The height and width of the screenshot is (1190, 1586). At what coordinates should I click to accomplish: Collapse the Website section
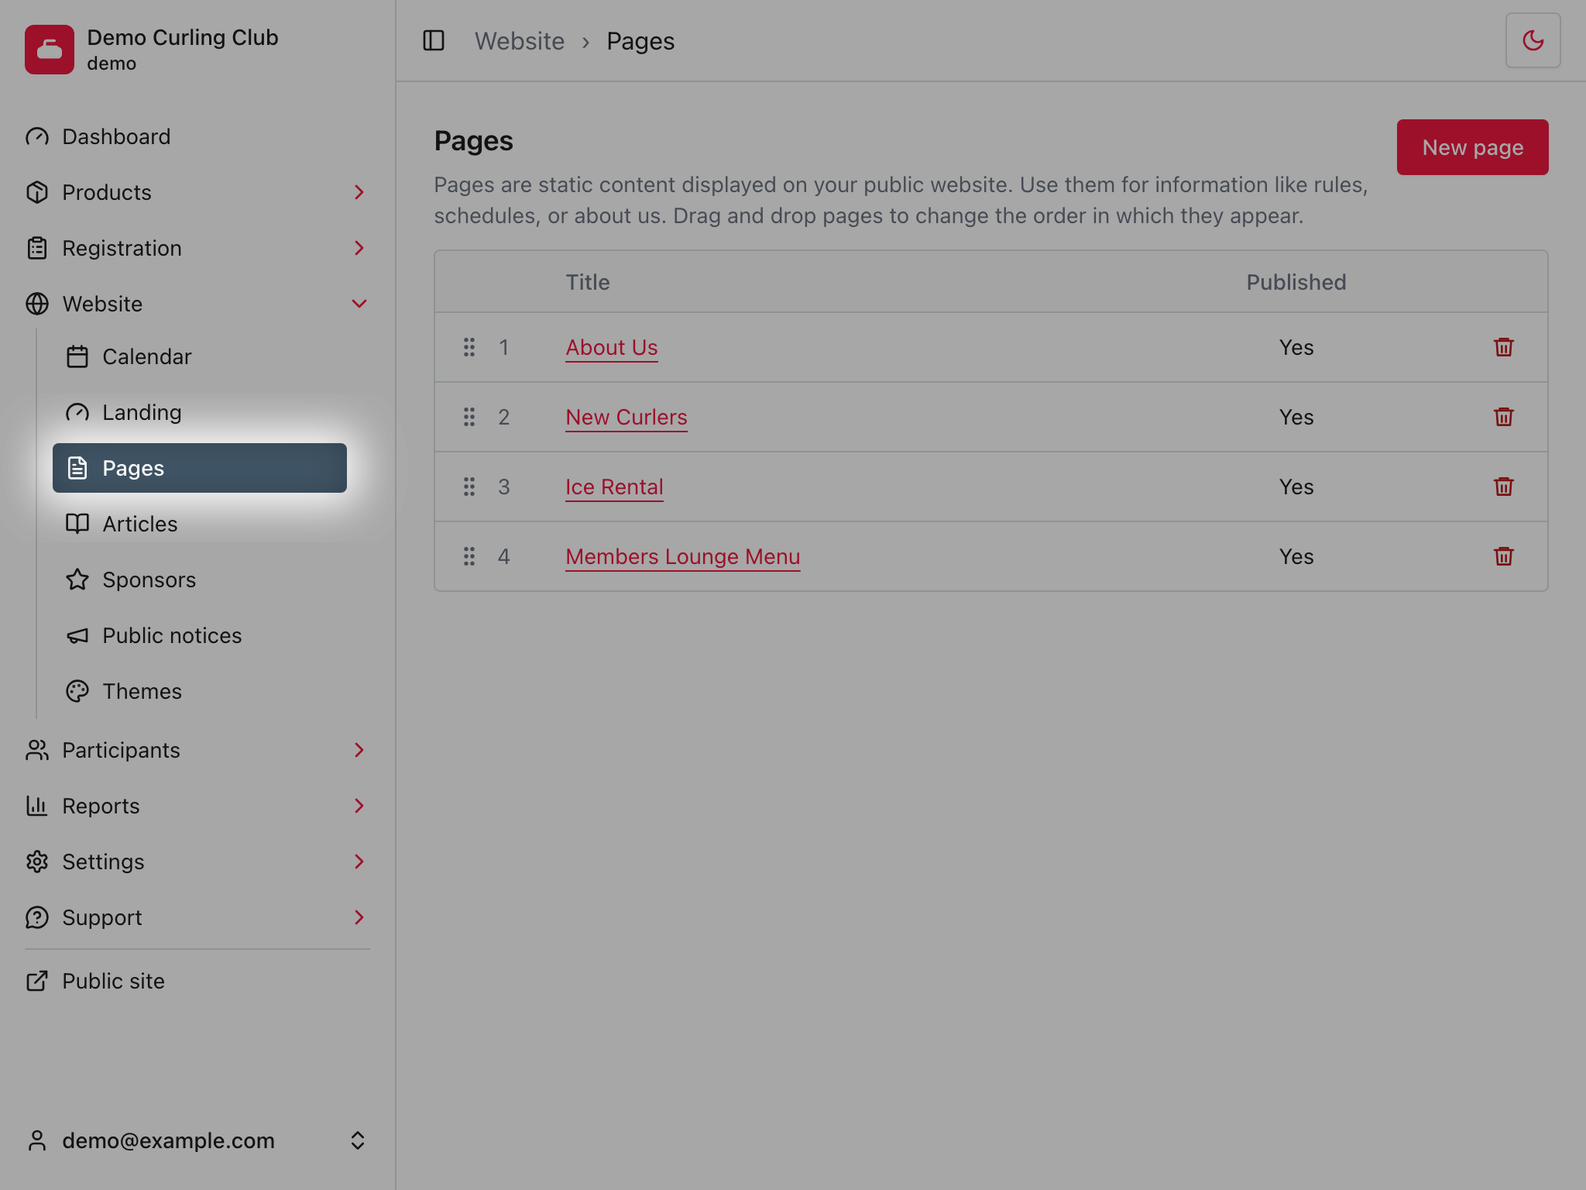(x=197, y=304)
